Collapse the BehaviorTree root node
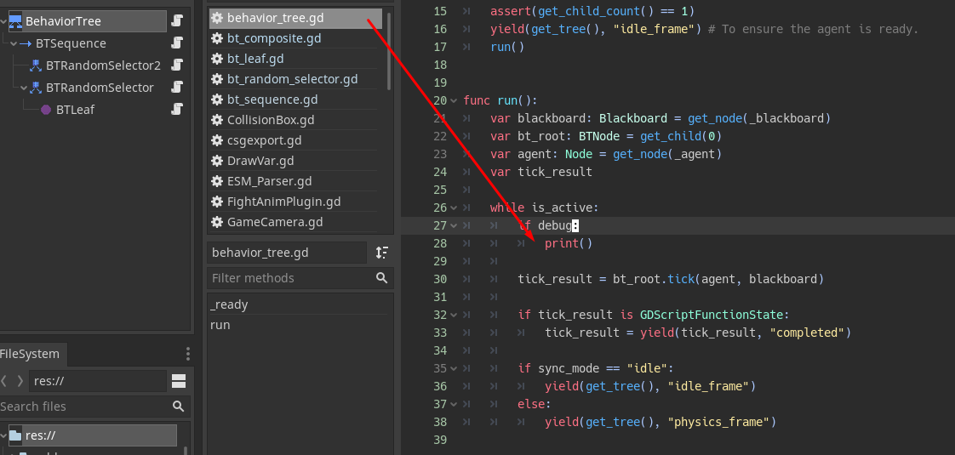Screen dimensions: 955x455 (3, 21)
